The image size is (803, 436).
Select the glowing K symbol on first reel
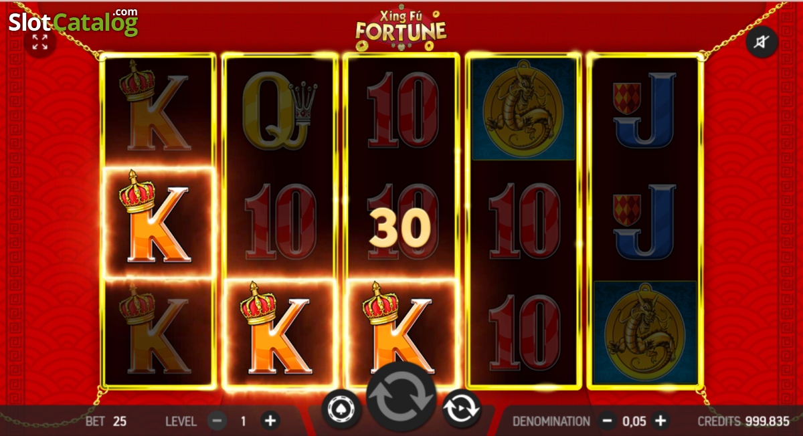(x=158, y=221)
